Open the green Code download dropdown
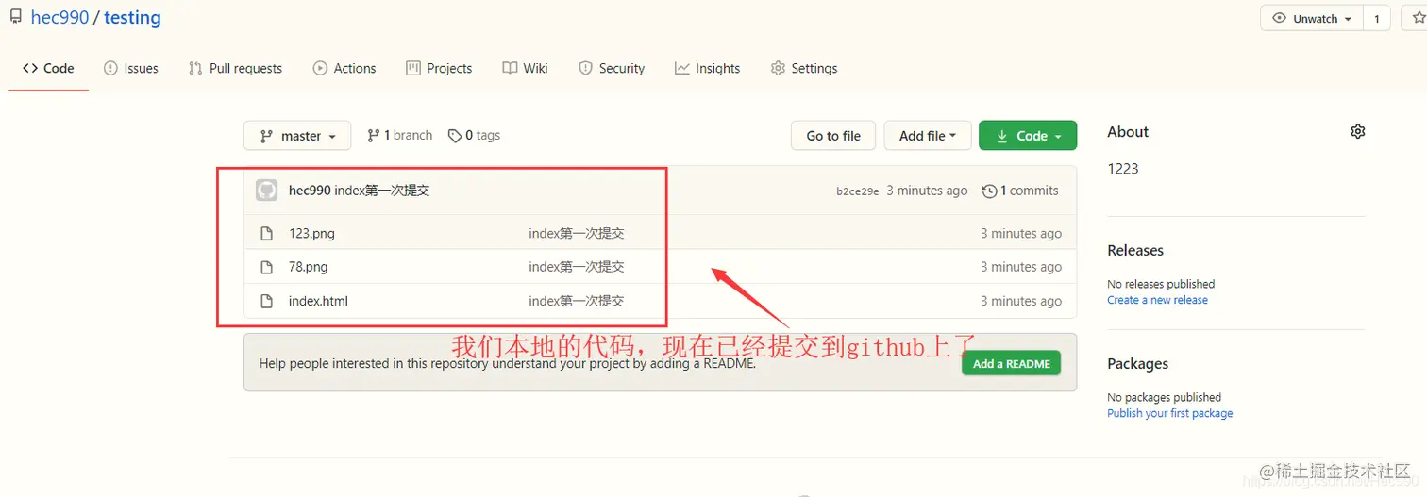 point(1028,136)
